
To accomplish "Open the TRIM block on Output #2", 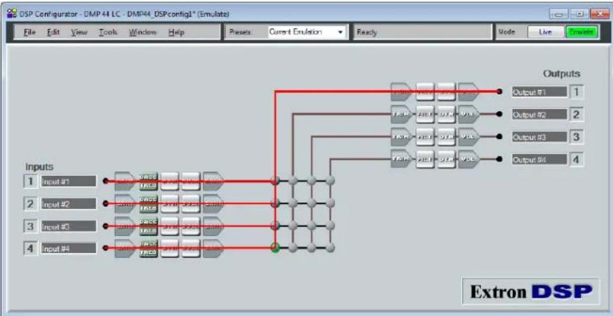I will pos(401,114).
